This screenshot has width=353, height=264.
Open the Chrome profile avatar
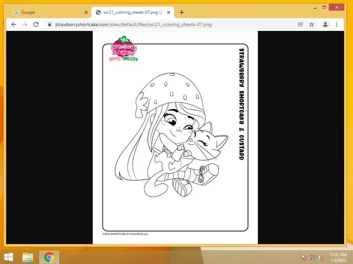click(325, 24)
